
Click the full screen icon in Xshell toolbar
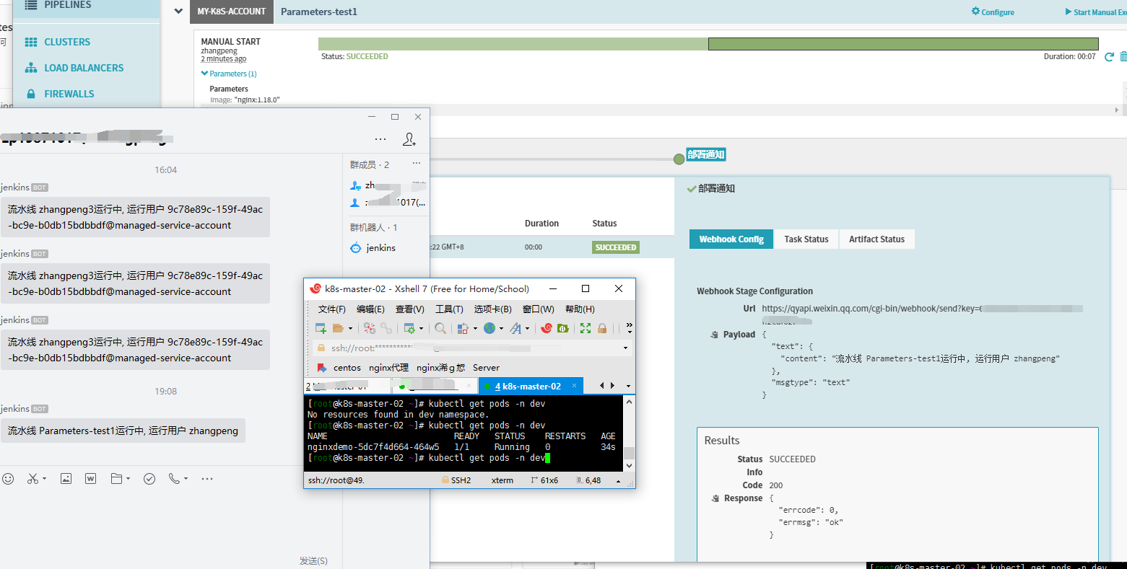coord(585,328)
